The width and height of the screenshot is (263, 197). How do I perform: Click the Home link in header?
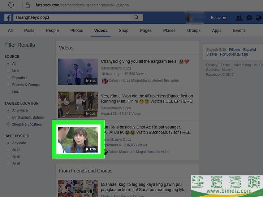tap(216, 18)
